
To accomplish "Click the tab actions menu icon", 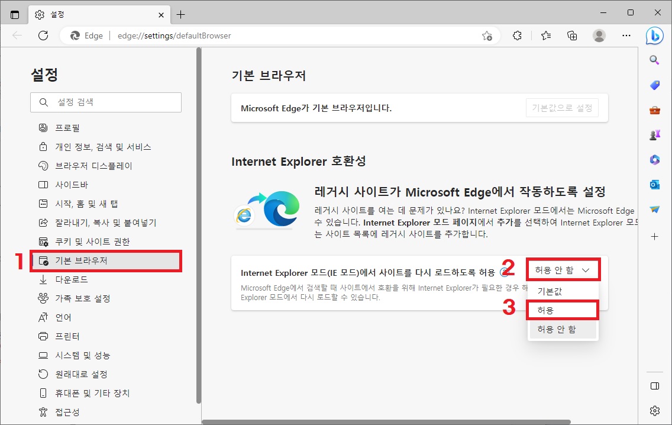I will click(15, 15).
